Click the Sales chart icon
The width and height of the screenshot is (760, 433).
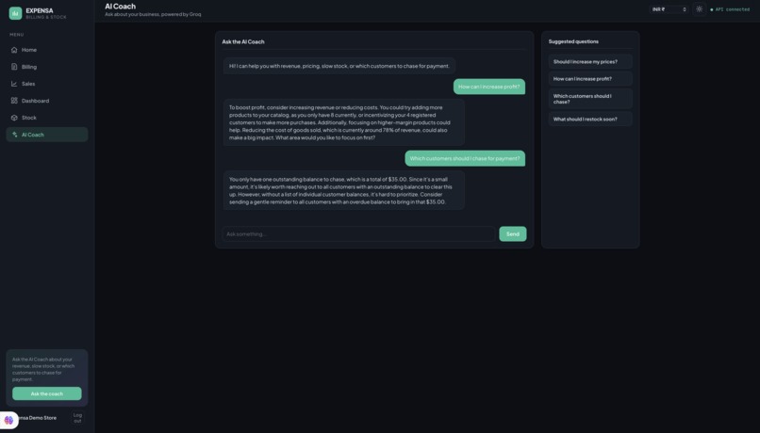coord(14,84)
